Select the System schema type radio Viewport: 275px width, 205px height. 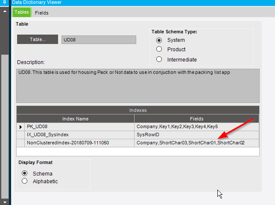tap(159, 40)
